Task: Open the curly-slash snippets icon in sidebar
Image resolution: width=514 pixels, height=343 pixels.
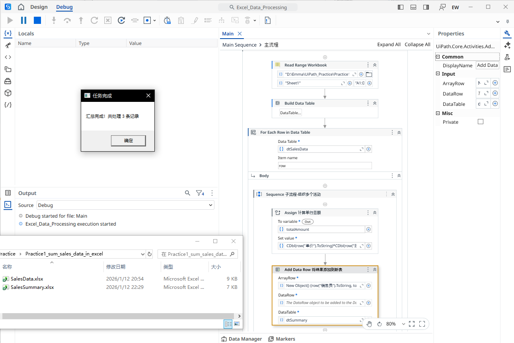Action: tap(8, 105)
